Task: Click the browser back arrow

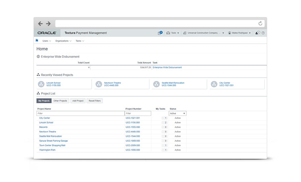Action: 40,24
